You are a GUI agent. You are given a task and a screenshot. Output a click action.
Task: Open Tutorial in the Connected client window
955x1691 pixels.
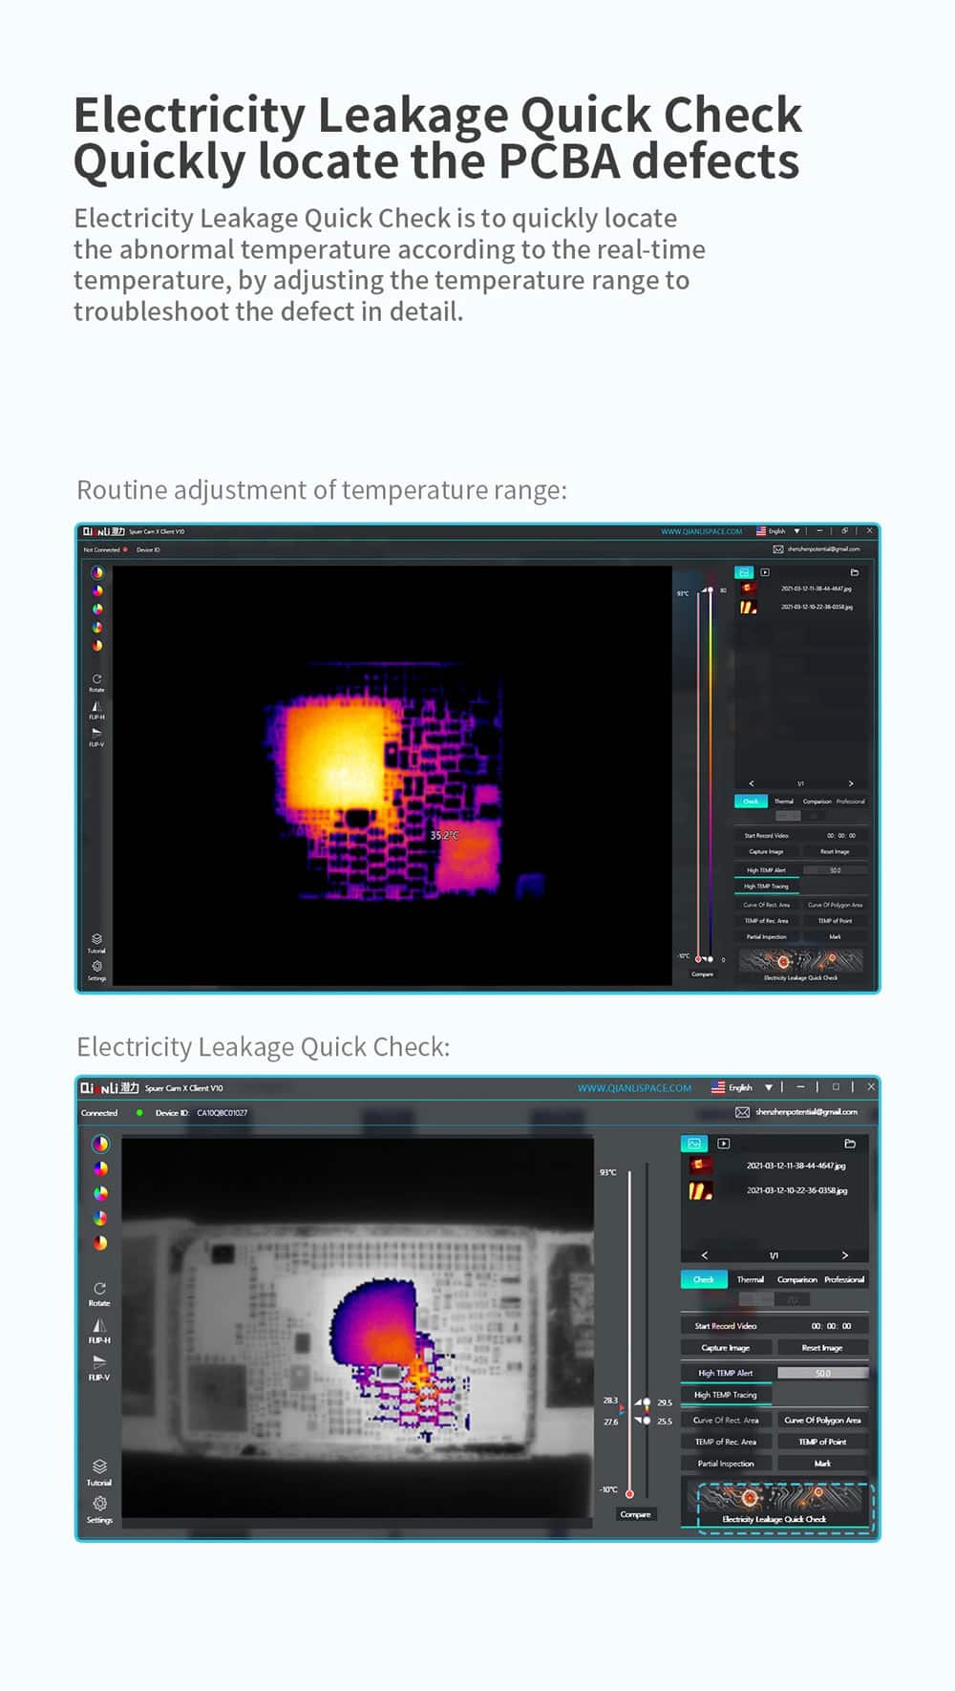[x=99, y=1466]
